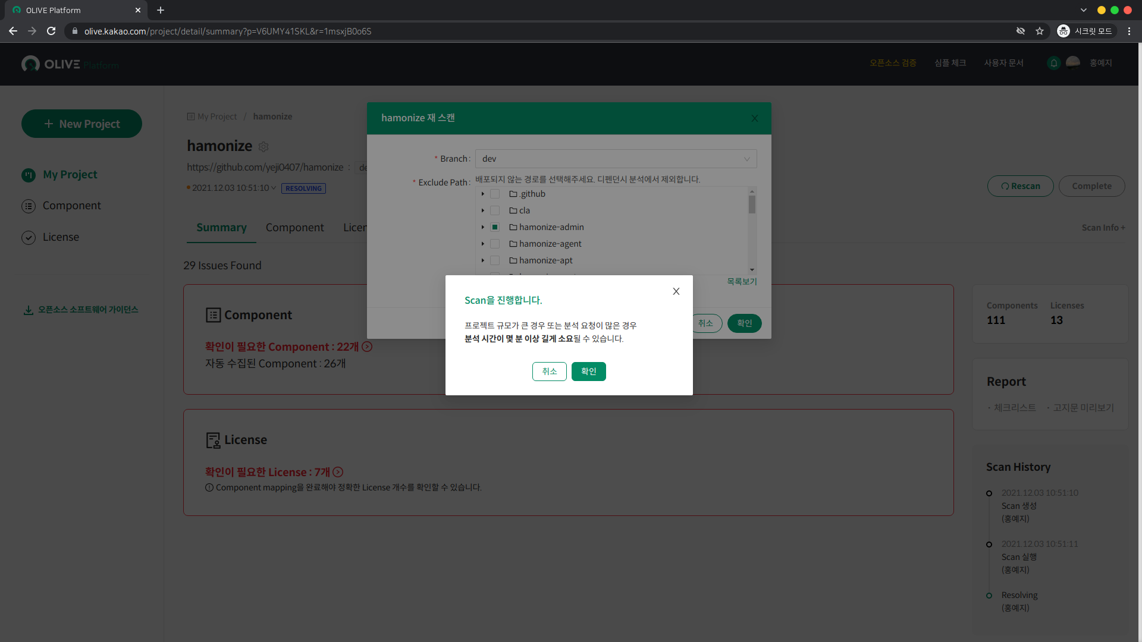Close the hamonize rescan dialog
This screenshot has width=1142, height=642.
point(755,118)
